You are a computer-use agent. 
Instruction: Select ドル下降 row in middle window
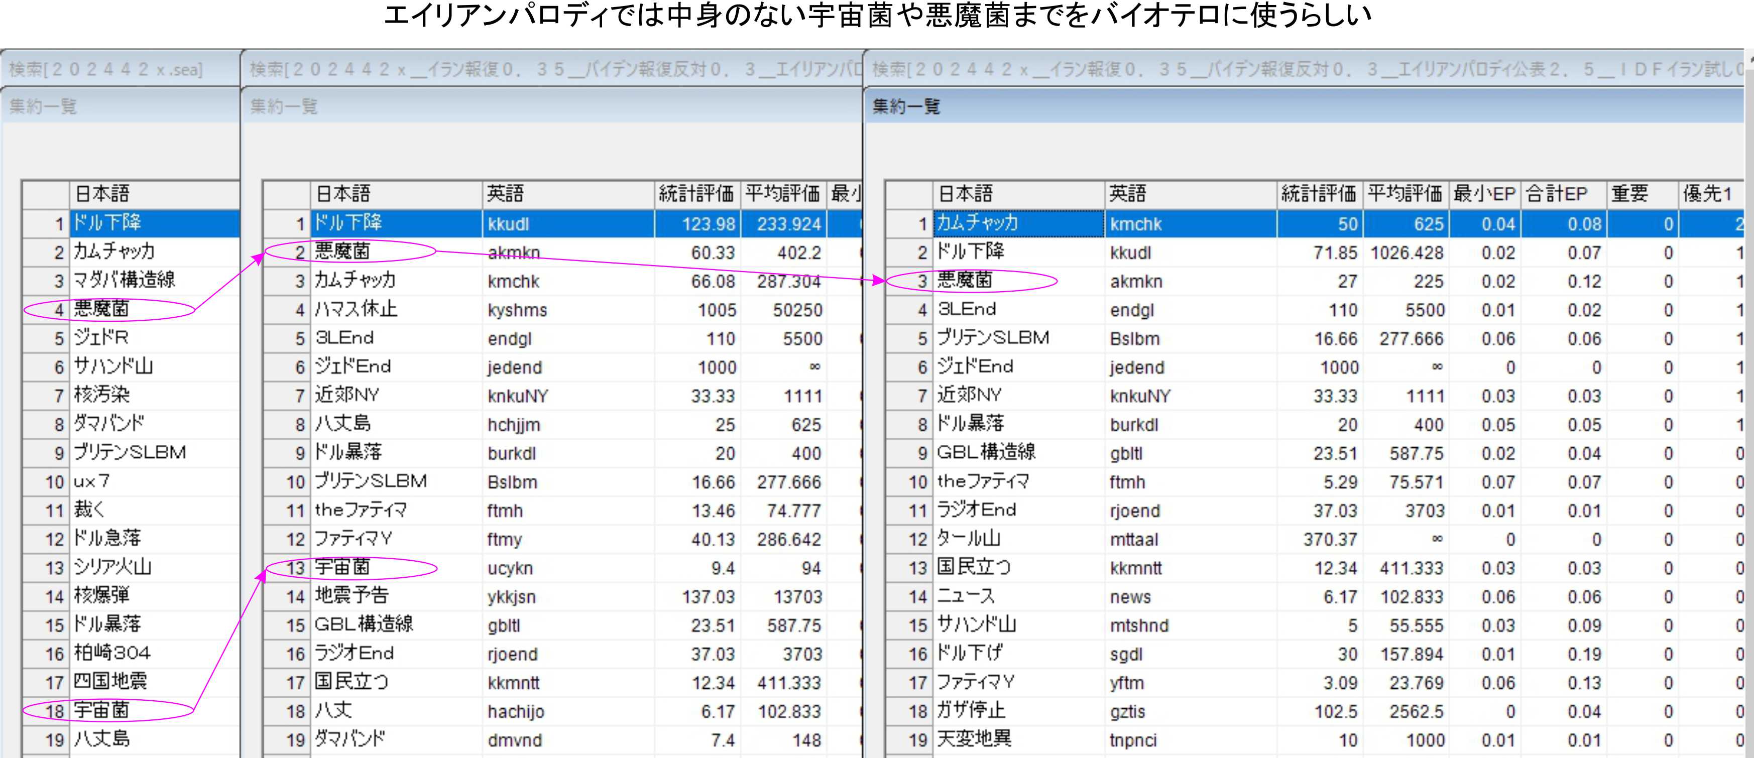pyautogui.click(x=562, y=224)
